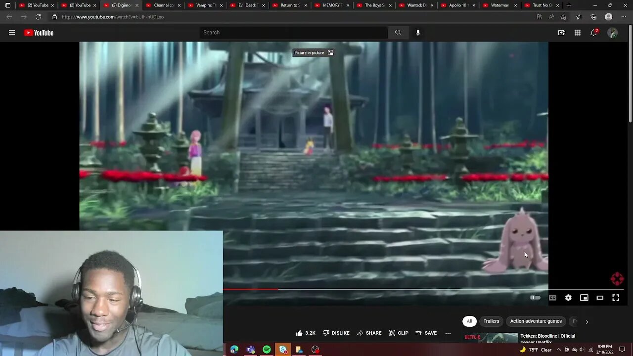Filter related videos by Action-adventure games
The height and width of the screenshot is (356, 633).
[x=536, y=321]
